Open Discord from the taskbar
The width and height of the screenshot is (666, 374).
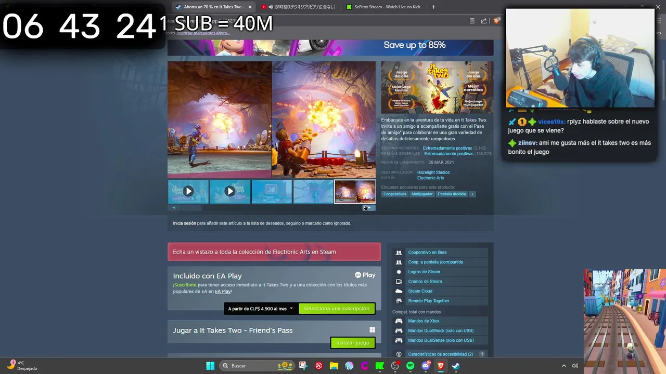tap(426, 366)
